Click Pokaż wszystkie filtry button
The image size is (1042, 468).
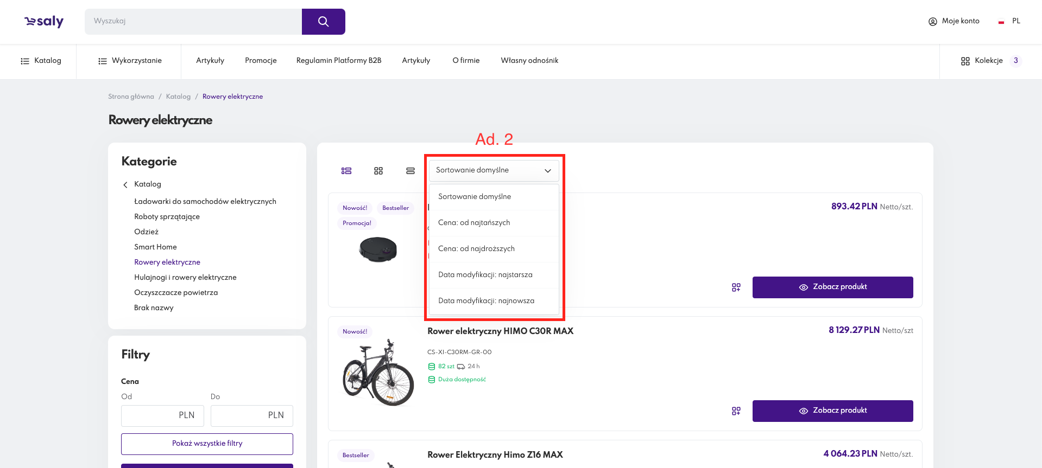click(207, 444)
